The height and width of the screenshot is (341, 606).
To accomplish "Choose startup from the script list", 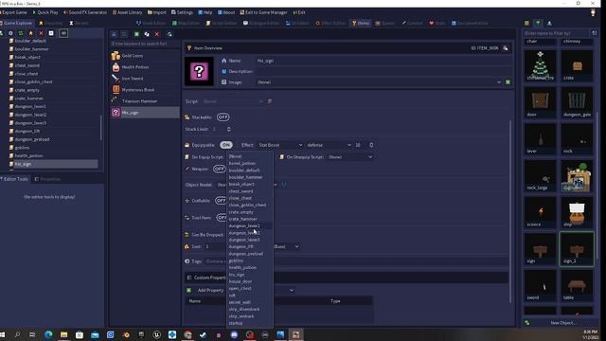I will [x=249, y=323].
